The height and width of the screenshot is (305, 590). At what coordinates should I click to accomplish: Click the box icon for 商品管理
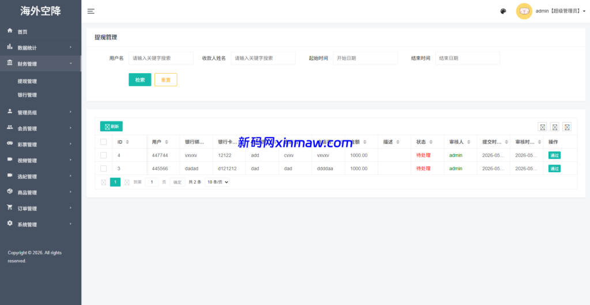pyautogui.click(x=10, y=192)
